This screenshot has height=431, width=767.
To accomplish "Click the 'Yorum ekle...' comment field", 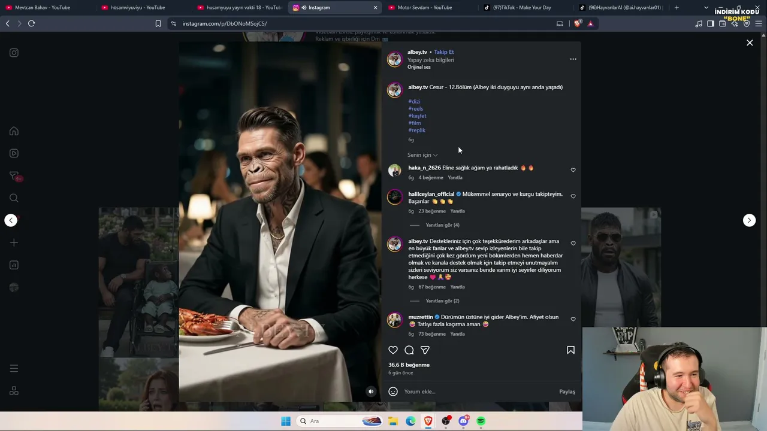I will click(x=479, y=391).
